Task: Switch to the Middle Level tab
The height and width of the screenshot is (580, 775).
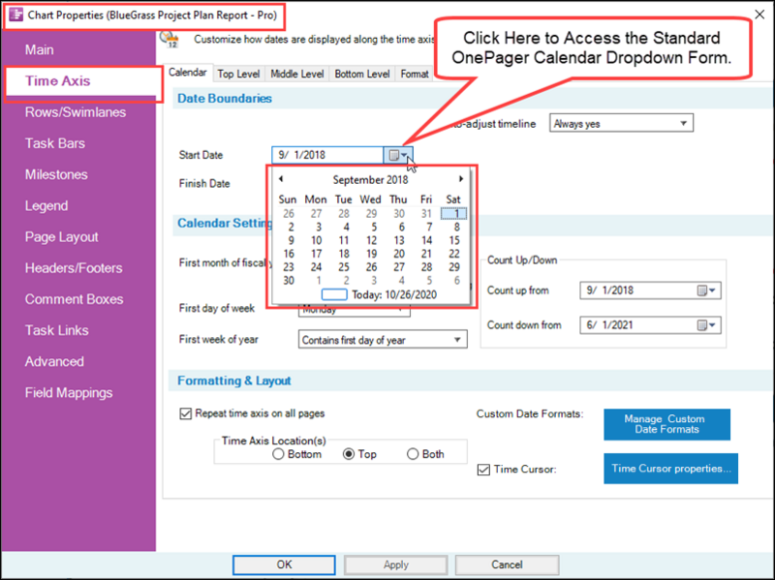Action: point(297,75)
